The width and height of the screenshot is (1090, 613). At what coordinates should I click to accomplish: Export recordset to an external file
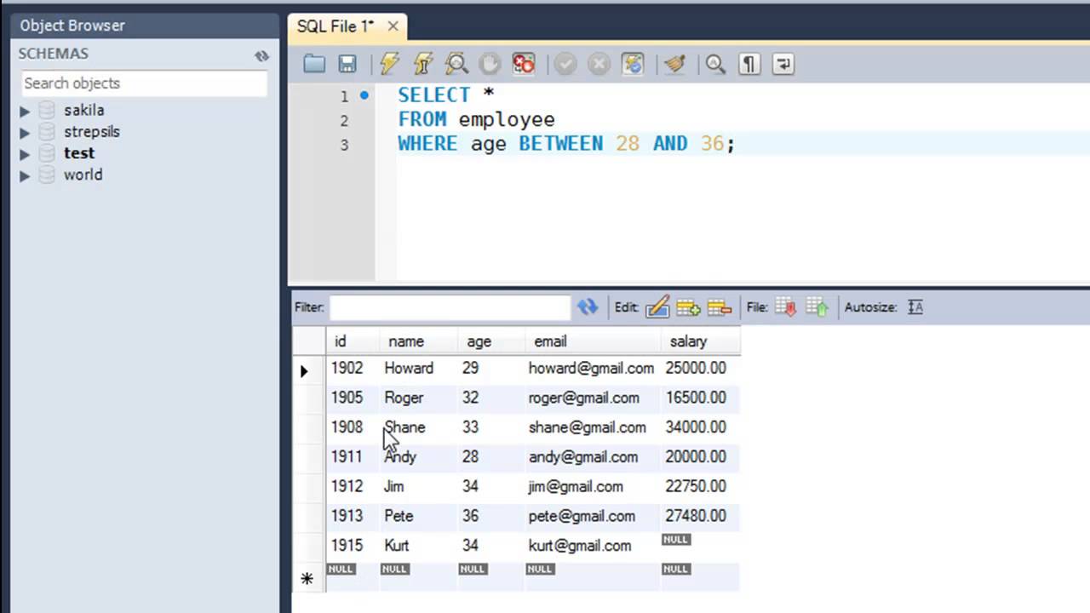[x=785, y=307]
